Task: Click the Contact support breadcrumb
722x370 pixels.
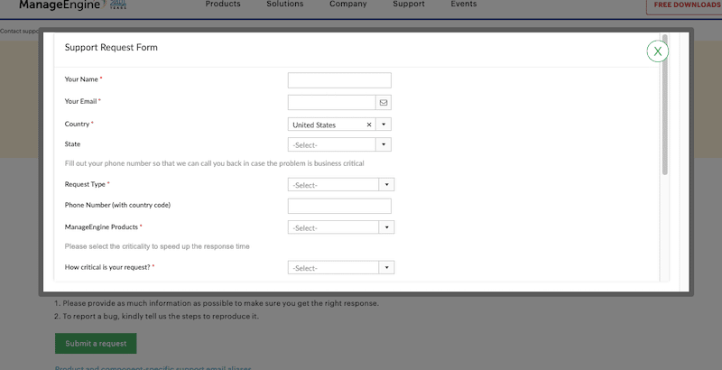Action: [19, 32]
